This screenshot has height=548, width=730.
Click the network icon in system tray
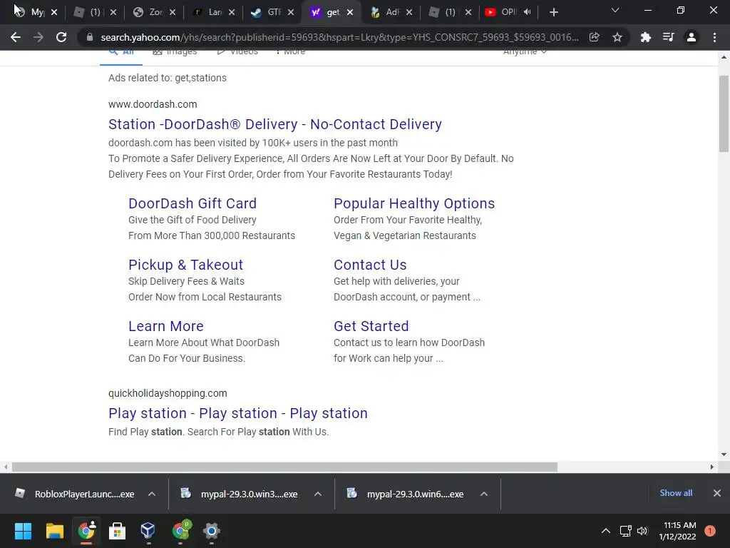coord(625,531)
